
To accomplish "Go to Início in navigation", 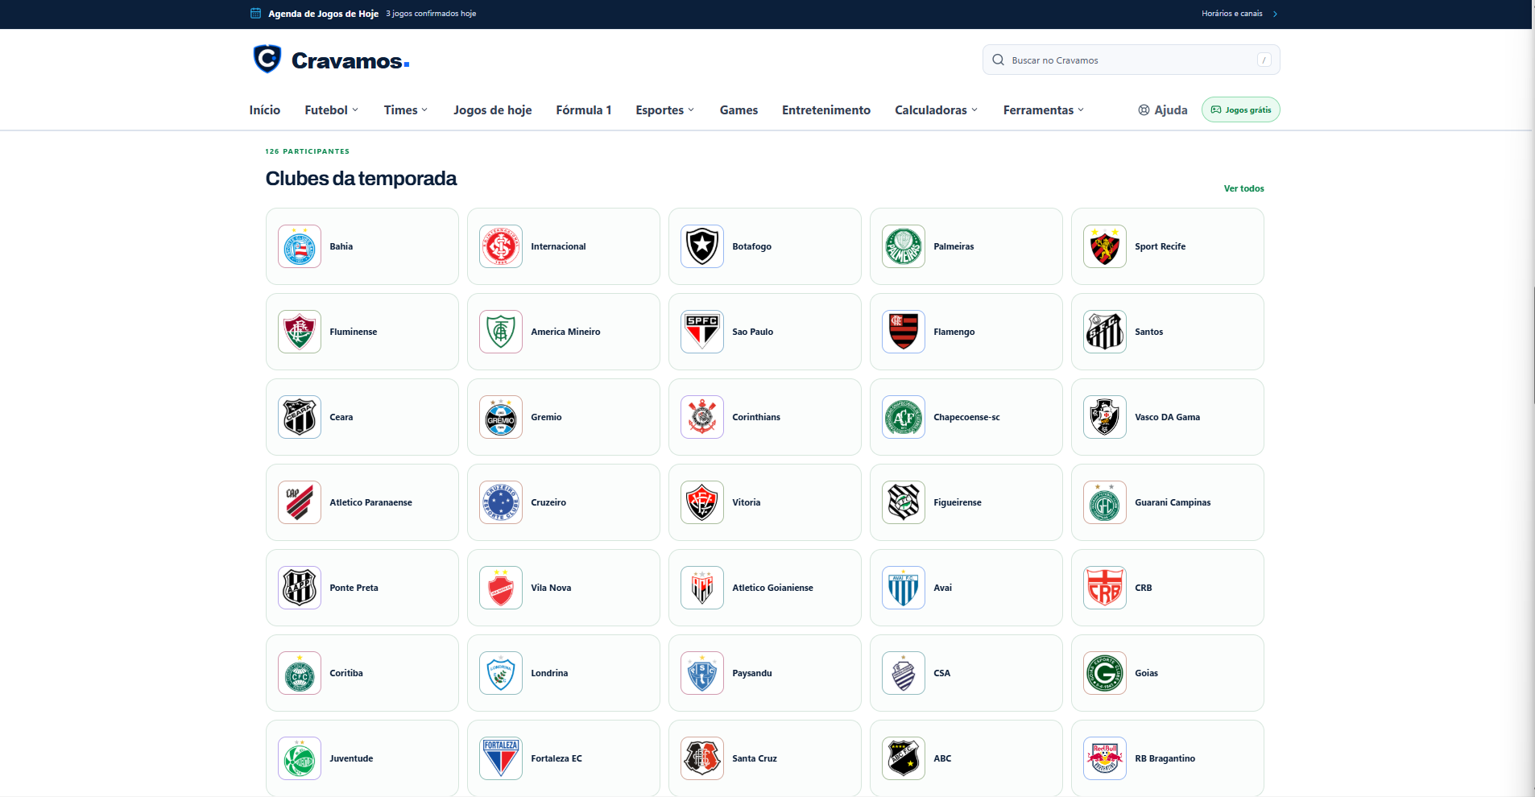I will pos(265,109).
